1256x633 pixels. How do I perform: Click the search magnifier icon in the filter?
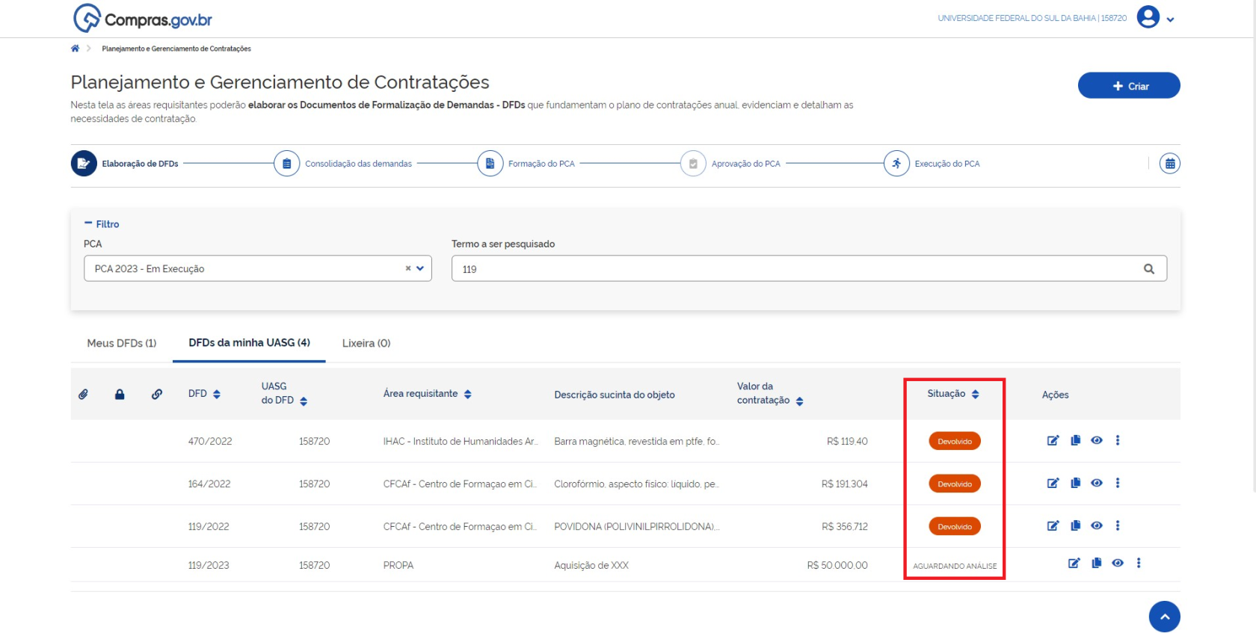click(x=1149, y=269)
